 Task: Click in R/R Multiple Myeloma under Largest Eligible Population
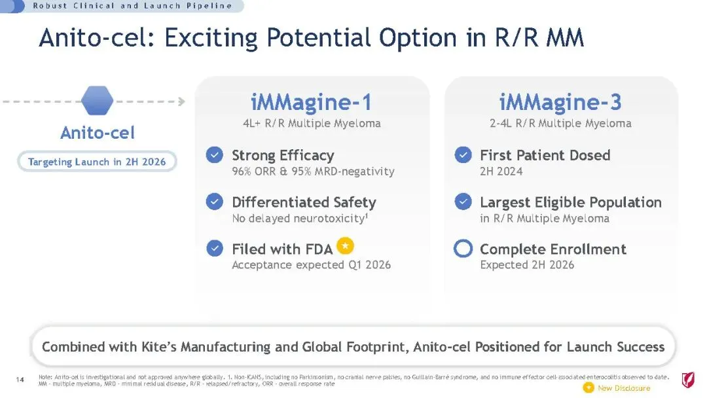[545, 219]
